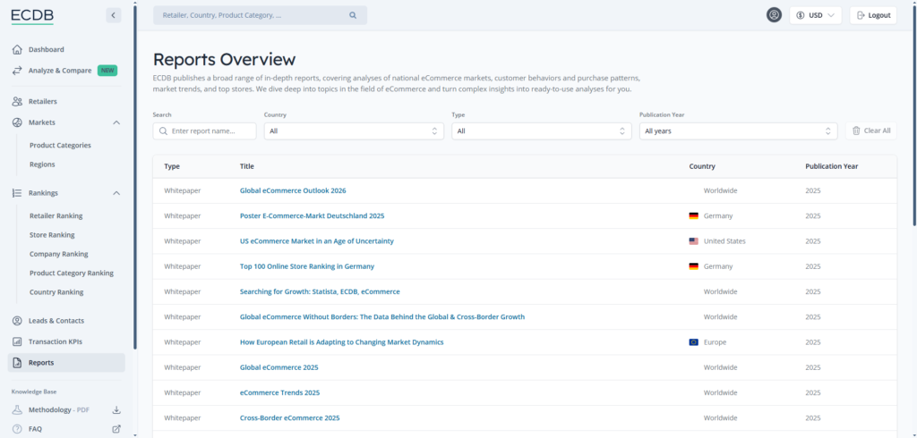Go to Dashboard in the sidebar

[x=46, y=49]
